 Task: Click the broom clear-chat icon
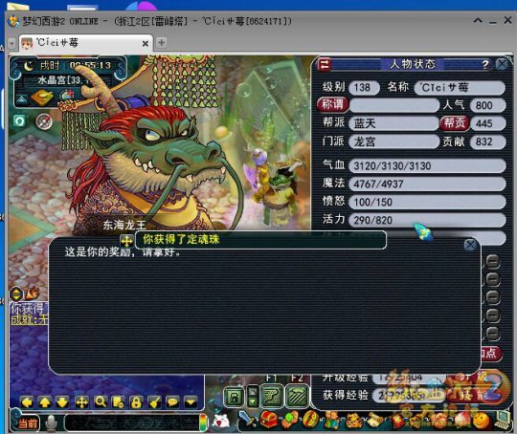click(x=154, y=402)
